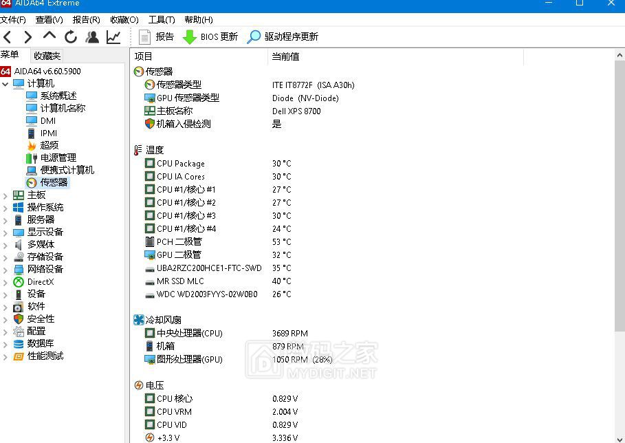Go up one level with up arrow

tap(50, 36)
